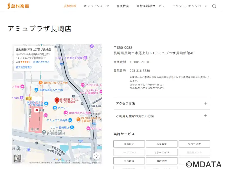Click the satellite imagery thumbnail on map
Screen dimensions: 225x169
[18, 159]
